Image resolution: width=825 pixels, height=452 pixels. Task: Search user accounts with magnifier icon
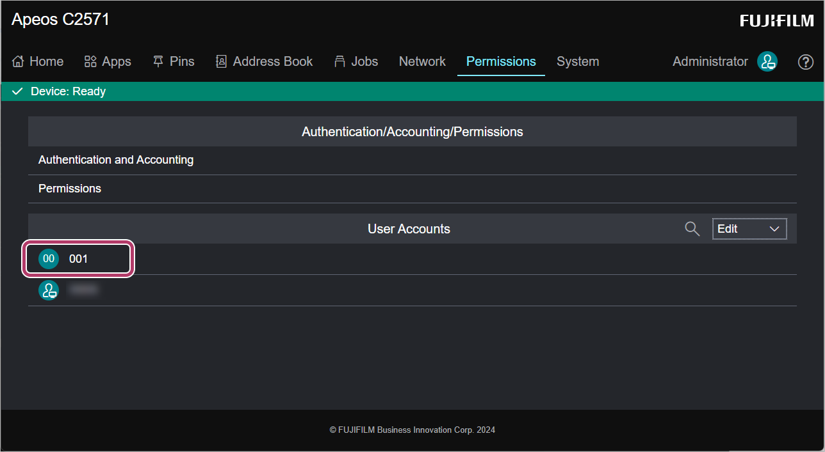(692, 229)
